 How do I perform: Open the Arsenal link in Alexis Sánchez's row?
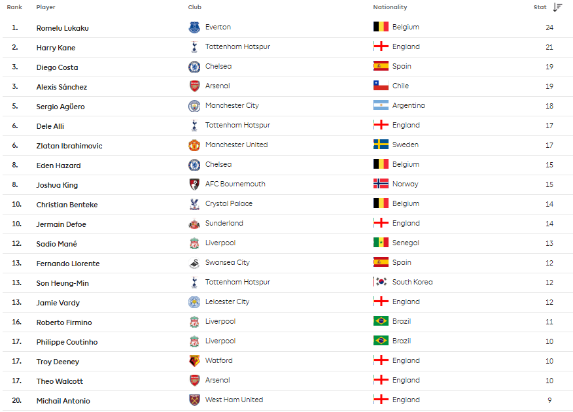tap(217, 86)
